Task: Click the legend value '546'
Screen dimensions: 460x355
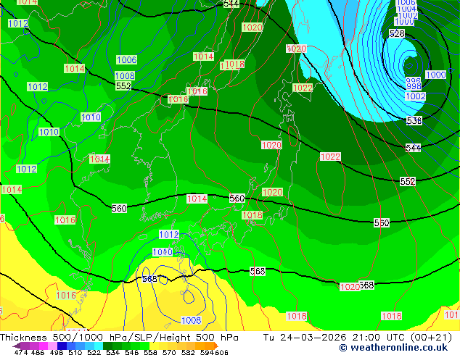Action: 132,352
